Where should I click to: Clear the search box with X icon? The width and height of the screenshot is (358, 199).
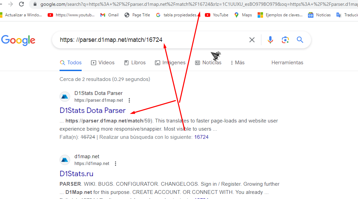click(x=252, y=40)
